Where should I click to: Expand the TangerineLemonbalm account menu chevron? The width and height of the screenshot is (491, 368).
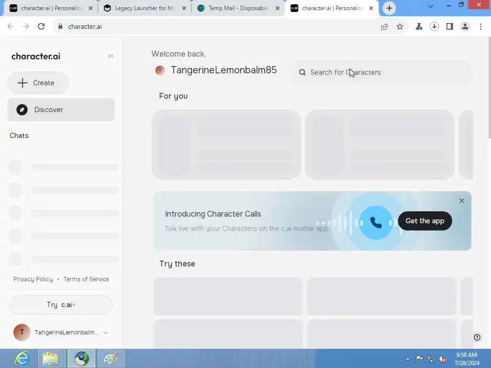pos(106,333)
